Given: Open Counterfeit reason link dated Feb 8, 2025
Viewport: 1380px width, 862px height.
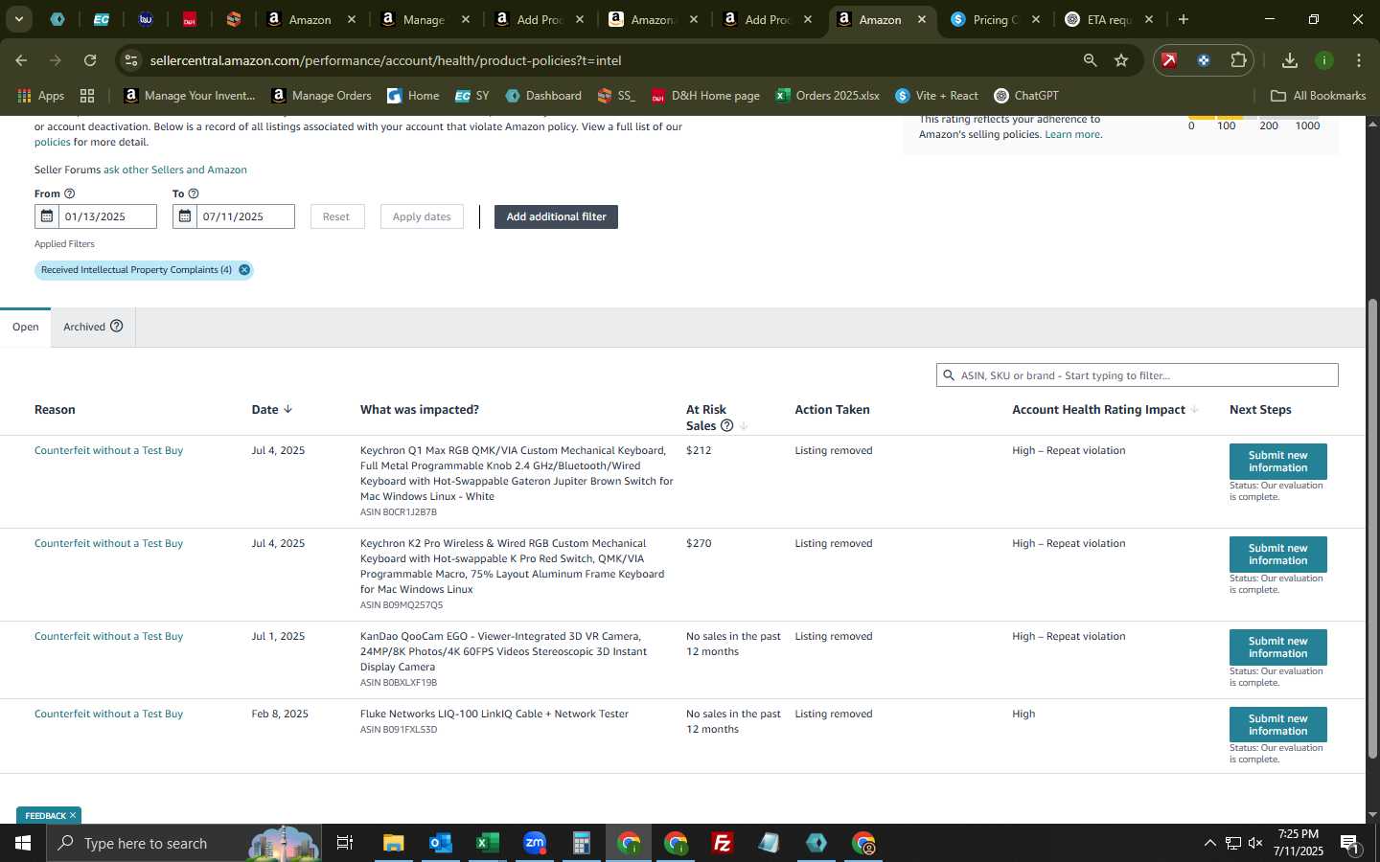Looking at the screenshot, I should tap(108, 714).
